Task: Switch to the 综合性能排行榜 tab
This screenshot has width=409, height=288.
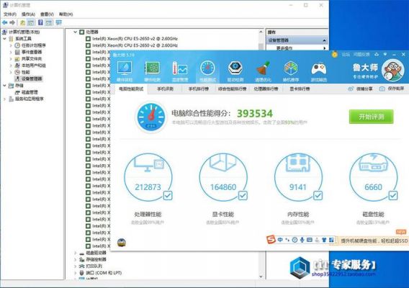Action: tap(232, 89)
